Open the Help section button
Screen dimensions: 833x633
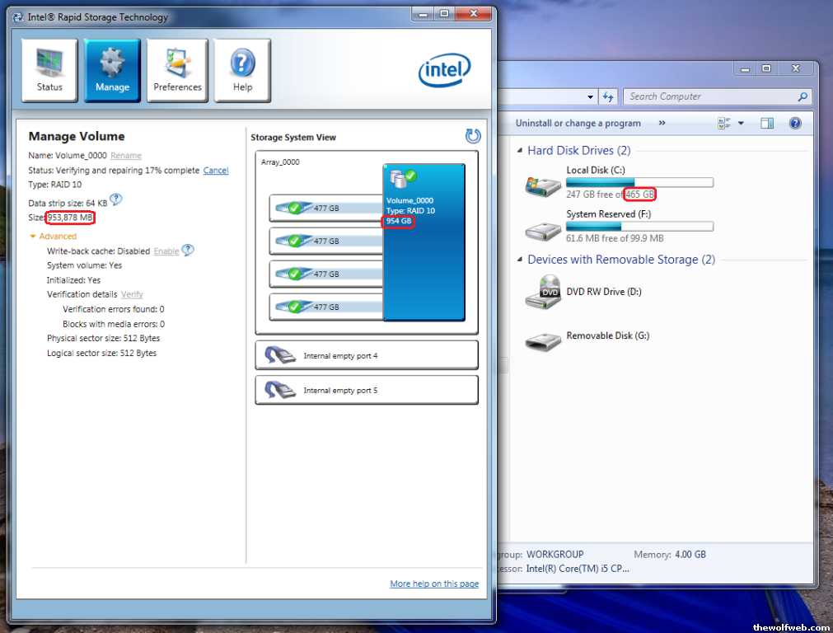(x=242, y=71)
